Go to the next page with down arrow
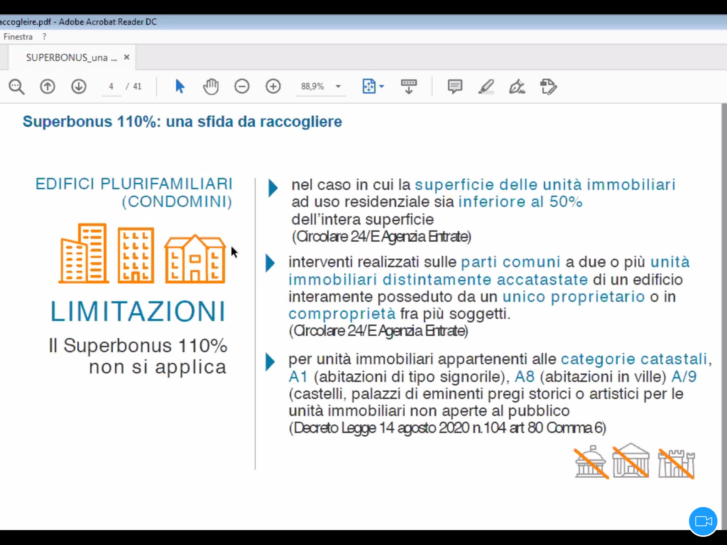Image resolution: width=727 pixels, height=545 pixels. pyautogui.click(x=78, y=87)
